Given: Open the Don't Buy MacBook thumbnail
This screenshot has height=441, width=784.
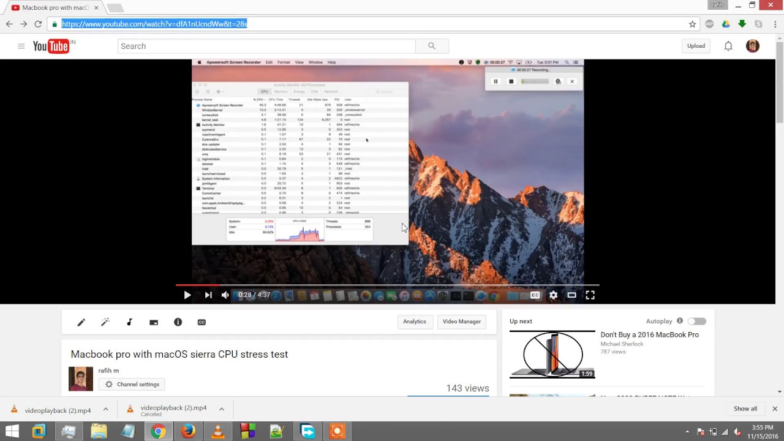Looking at the screenshot, I should 552,355.
